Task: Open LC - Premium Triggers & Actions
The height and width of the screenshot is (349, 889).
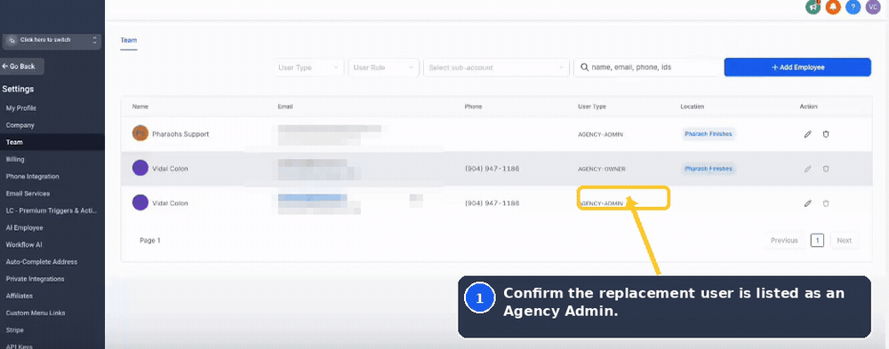Action: coord(52,210)
